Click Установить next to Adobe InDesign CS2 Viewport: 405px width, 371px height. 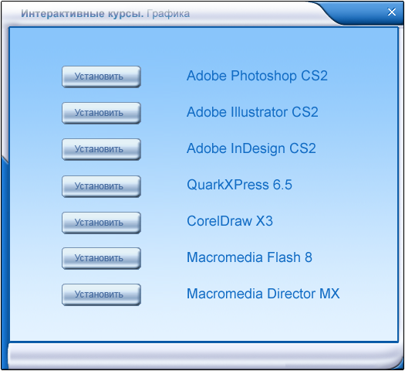[x=101, y=149]
